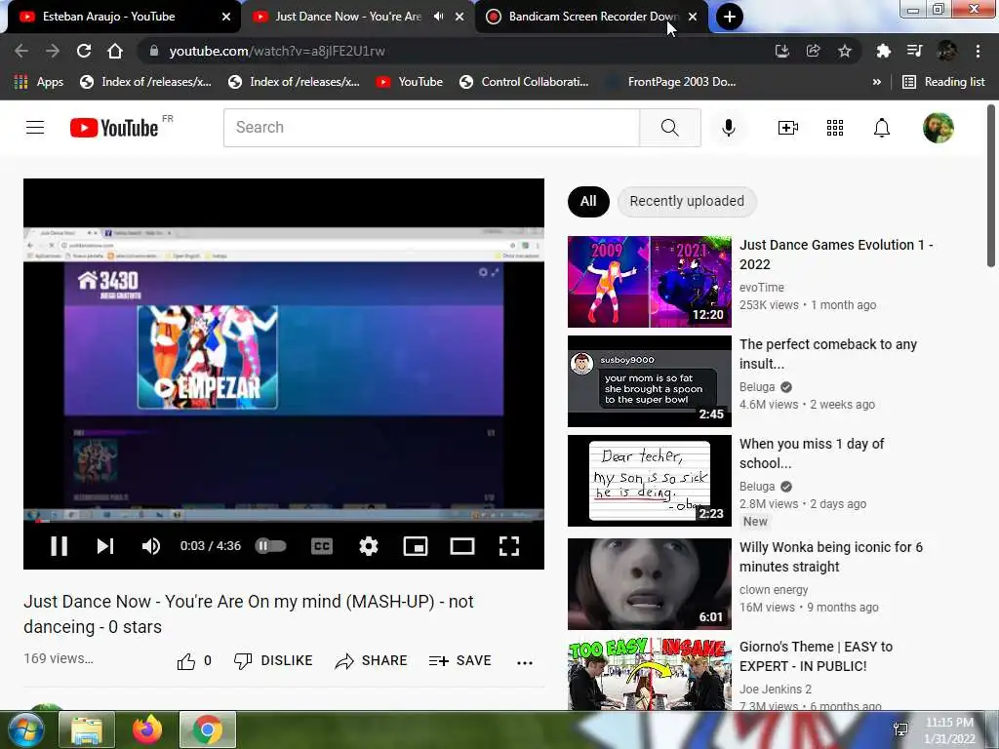Click the Search input field
The width and height of the screenshot is (999, 749).
431,128
